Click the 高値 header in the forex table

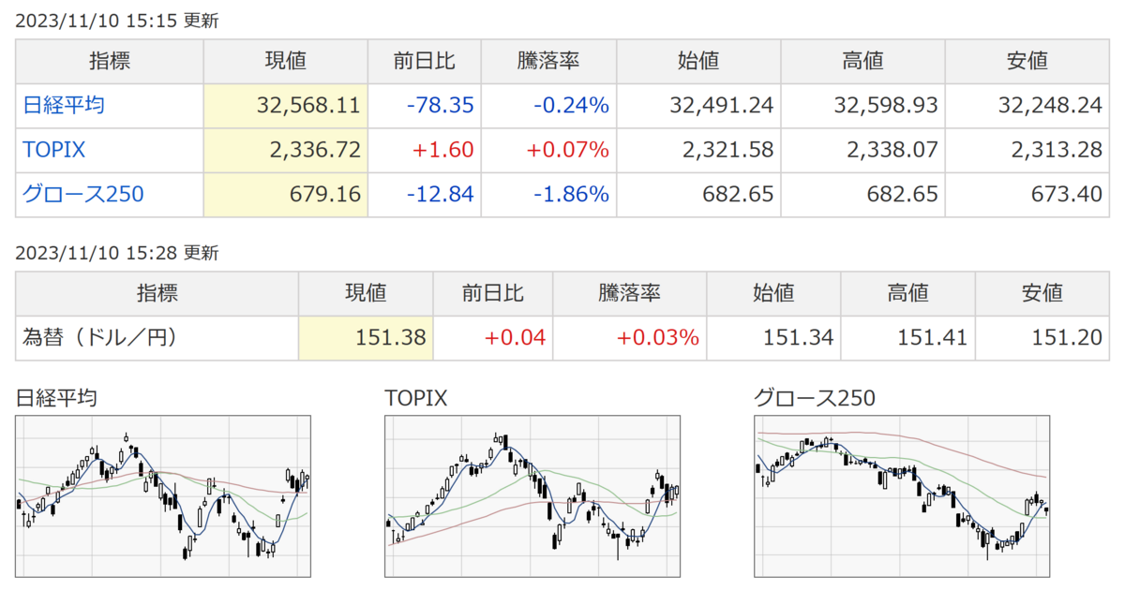point(907,292)
